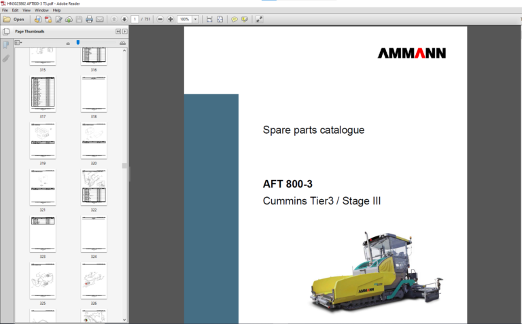Image resolution: width=522 pixels, height=324 pixels.
Task: Click the zoom out minus button
Action: [x=160, y=19]
